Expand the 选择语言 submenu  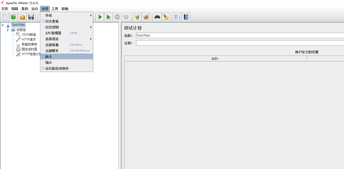[66, 39]
